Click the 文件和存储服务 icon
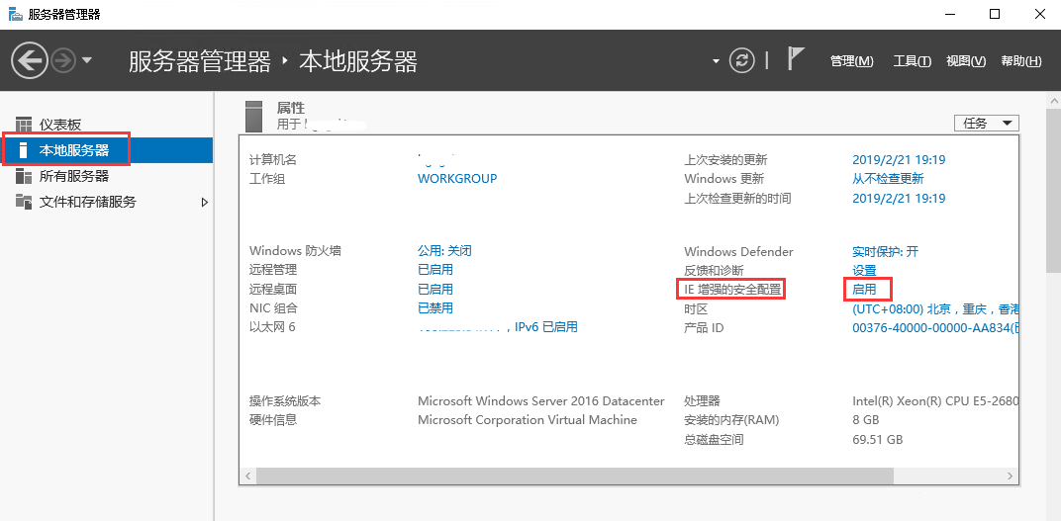The image size is (1061, 521). (24, 202)
